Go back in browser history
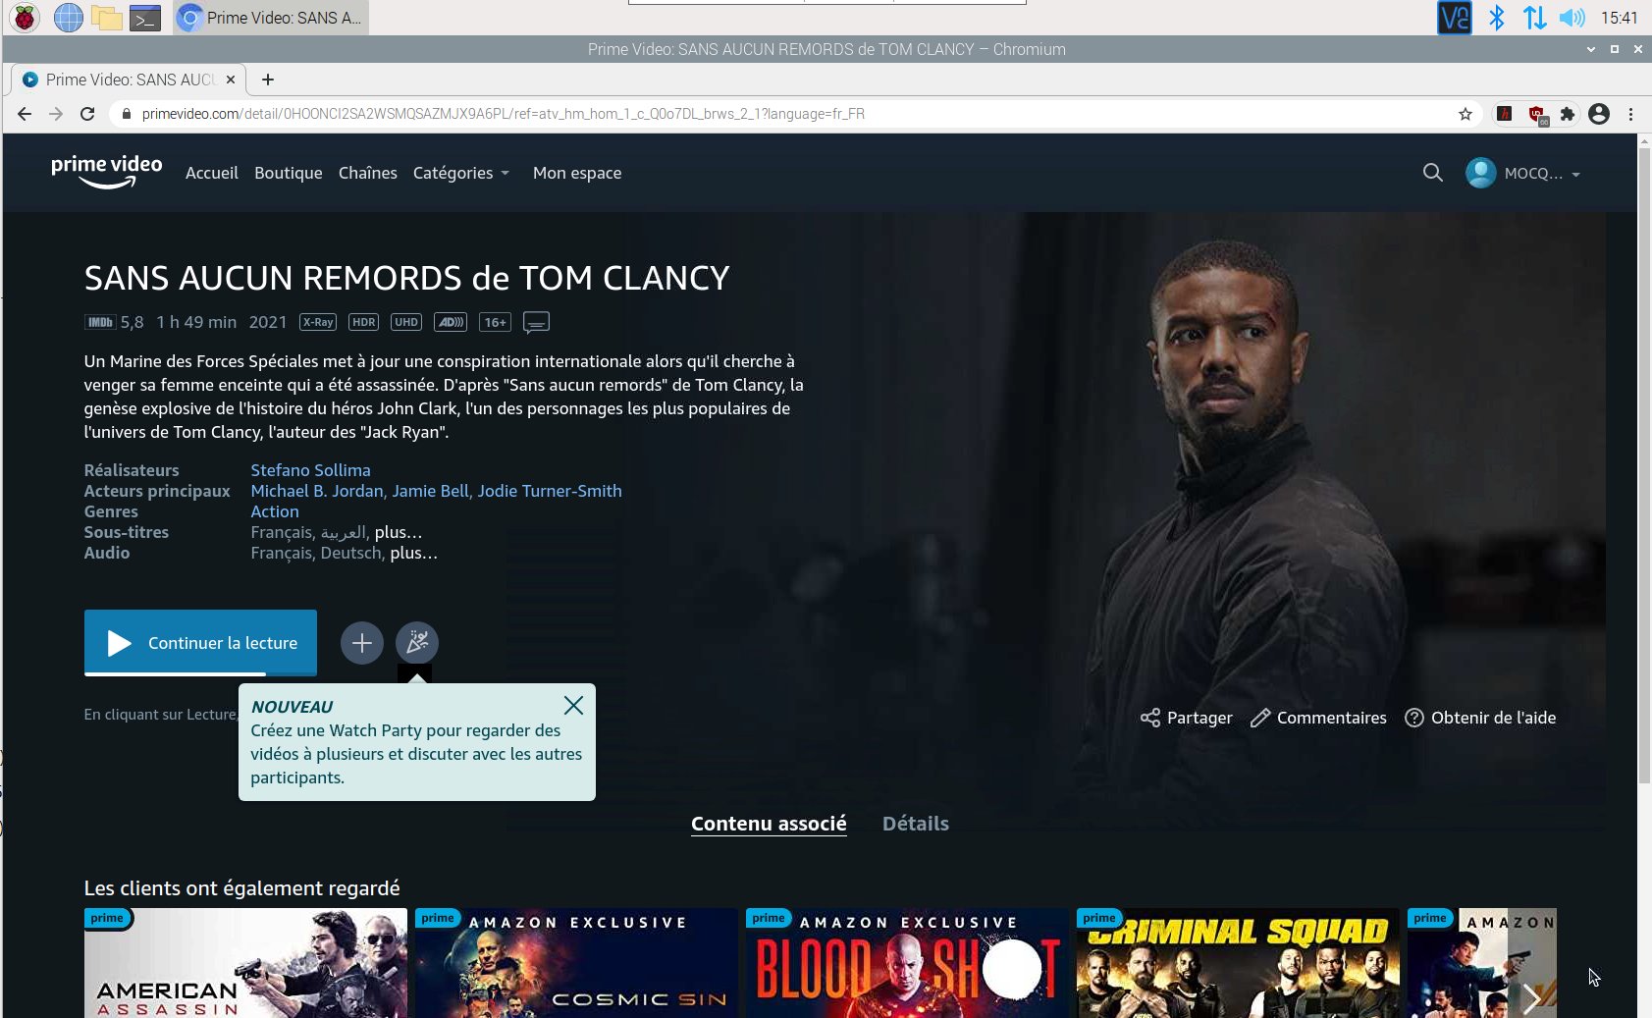The width and height of the screenshot is (1652, 1018). point(25,114)
